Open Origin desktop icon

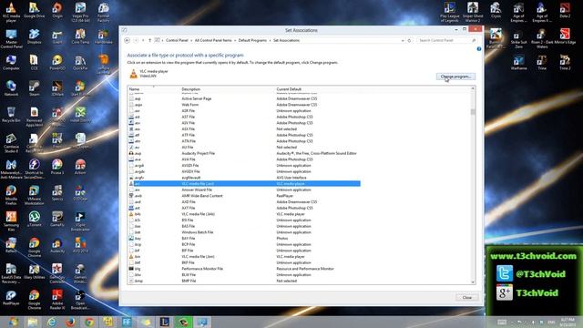tap(57, 10)
